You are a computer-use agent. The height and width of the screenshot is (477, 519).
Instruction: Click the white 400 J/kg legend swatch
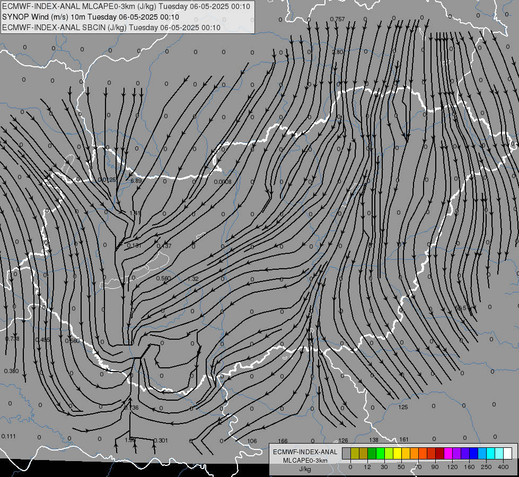[507, 453]
